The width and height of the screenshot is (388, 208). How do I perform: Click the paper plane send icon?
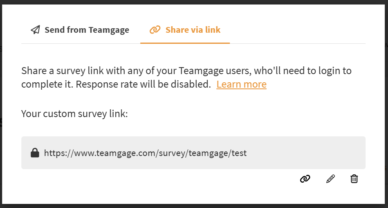tap(36, 30)
